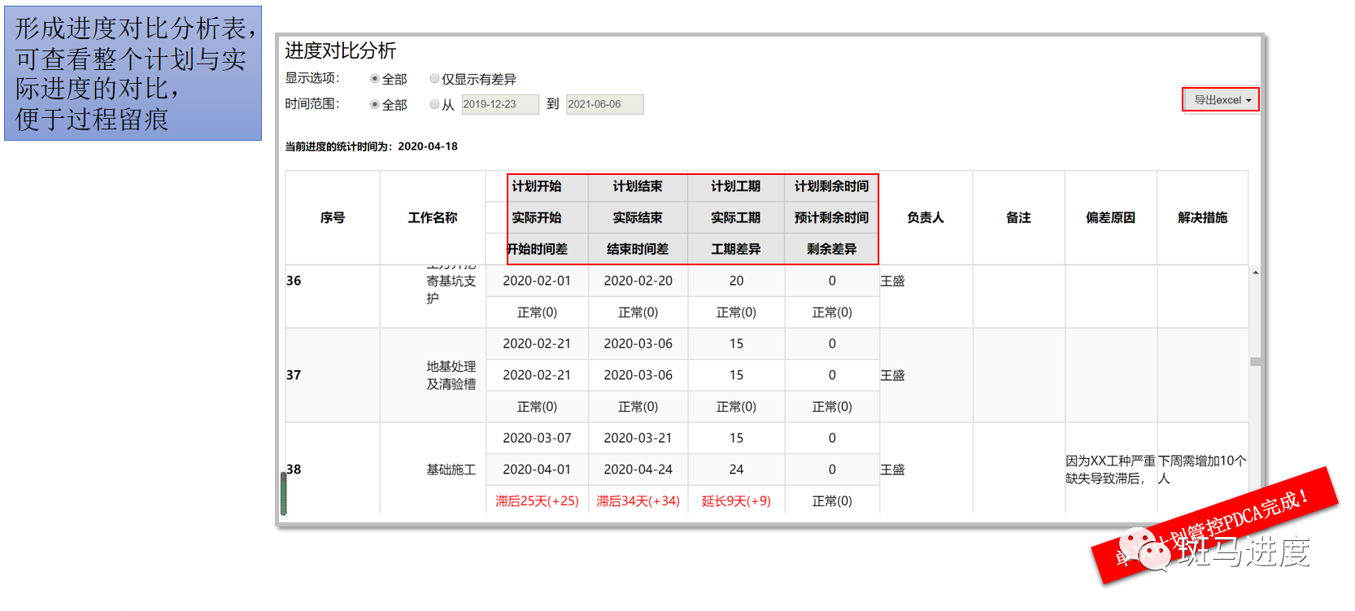Viewport: 1355px width, 611px height.
Task: Click 实际工期 column header
Action: pyautogui.click(x=736, y=217)
